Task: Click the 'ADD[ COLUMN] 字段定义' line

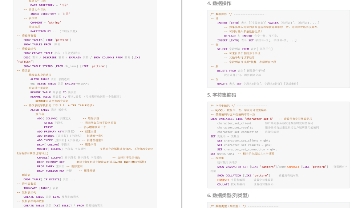Action: (68, 119)
